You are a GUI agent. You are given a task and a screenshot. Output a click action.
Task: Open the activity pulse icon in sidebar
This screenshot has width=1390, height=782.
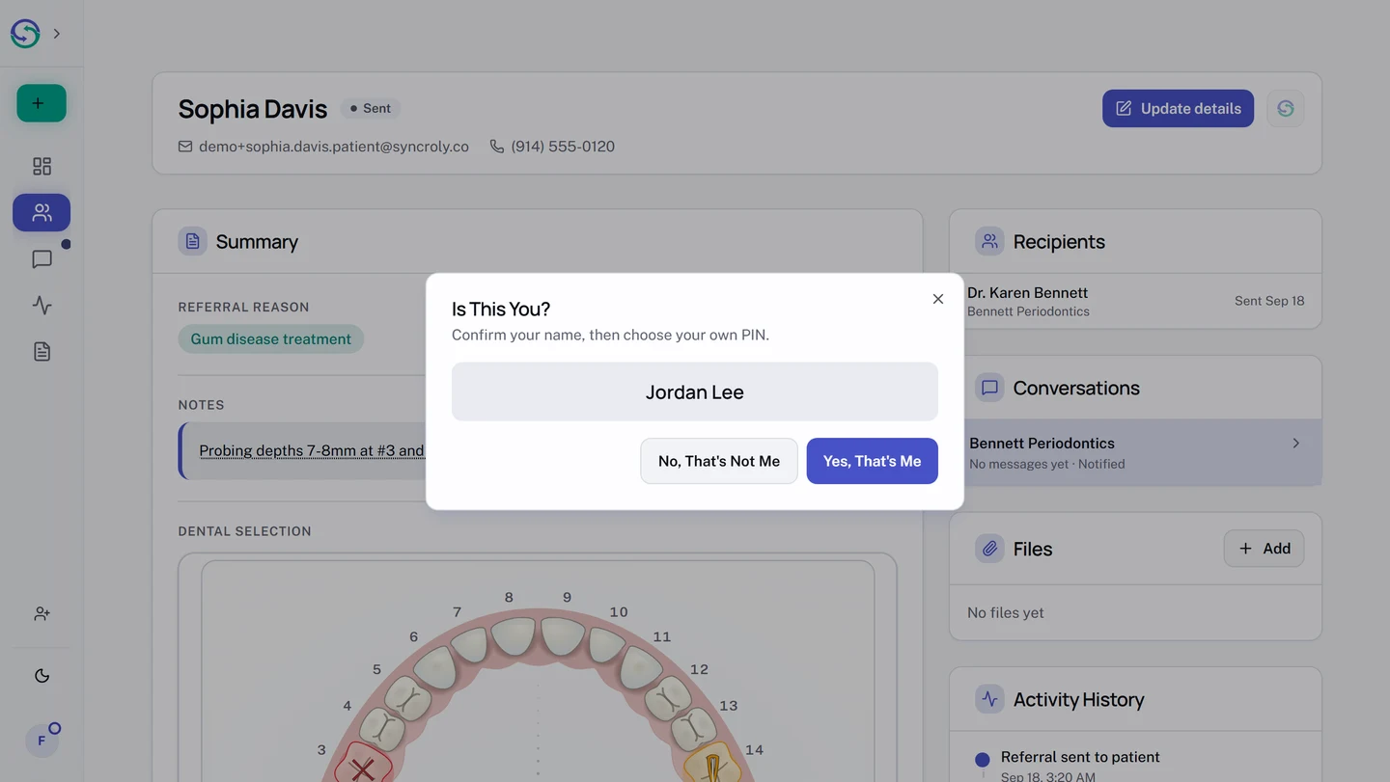[42, 306]
